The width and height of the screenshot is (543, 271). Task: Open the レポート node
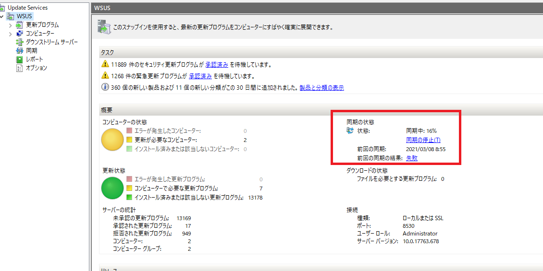35,59
